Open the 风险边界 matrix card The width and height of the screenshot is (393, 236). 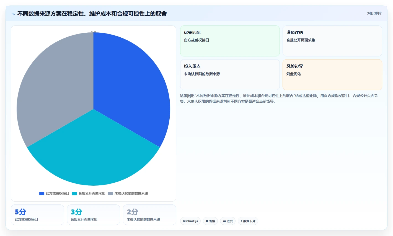tap(332, 75)
